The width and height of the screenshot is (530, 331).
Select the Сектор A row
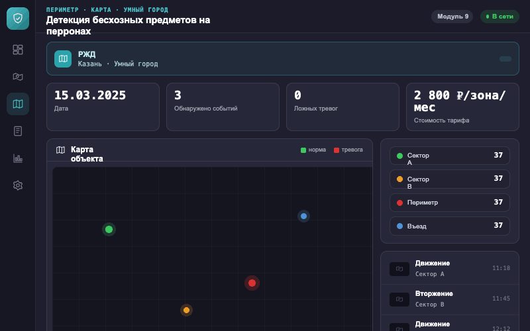click(x=450, y=156)
